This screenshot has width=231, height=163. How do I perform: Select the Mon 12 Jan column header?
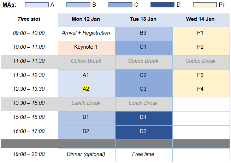(86, 19)
